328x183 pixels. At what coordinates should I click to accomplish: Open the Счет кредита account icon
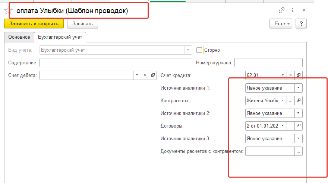pyautogui.click(x=299, y=75)
